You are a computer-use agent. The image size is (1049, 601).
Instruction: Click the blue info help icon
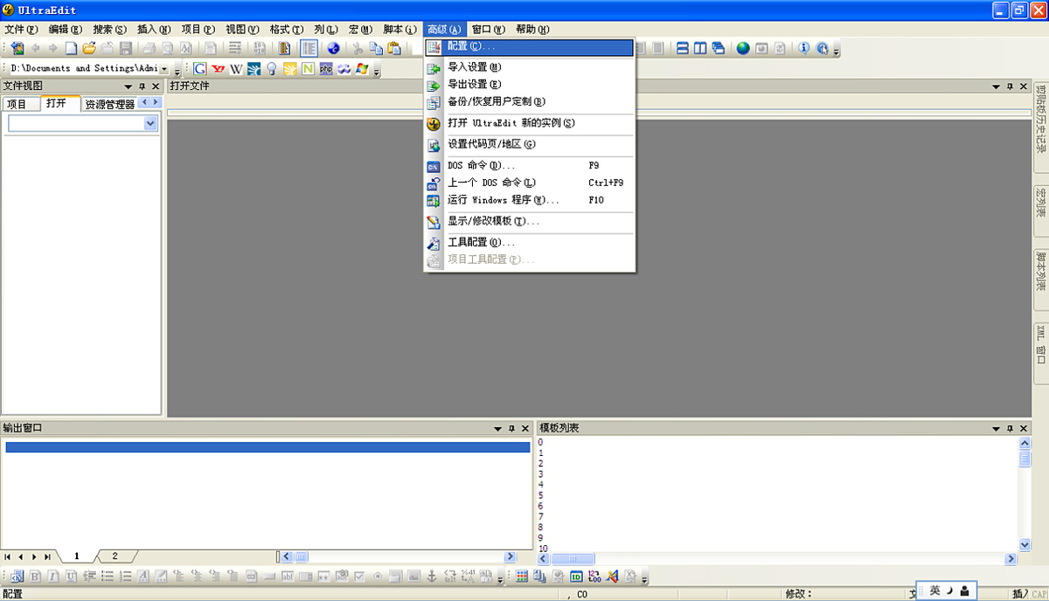[x=803, y=49]
